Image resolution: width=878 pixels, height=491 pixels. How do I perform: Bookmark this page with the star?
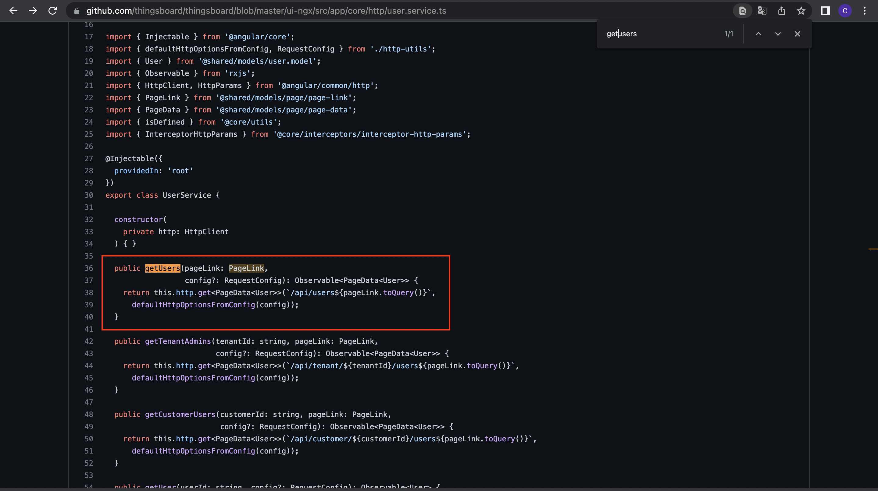point(801,11)
